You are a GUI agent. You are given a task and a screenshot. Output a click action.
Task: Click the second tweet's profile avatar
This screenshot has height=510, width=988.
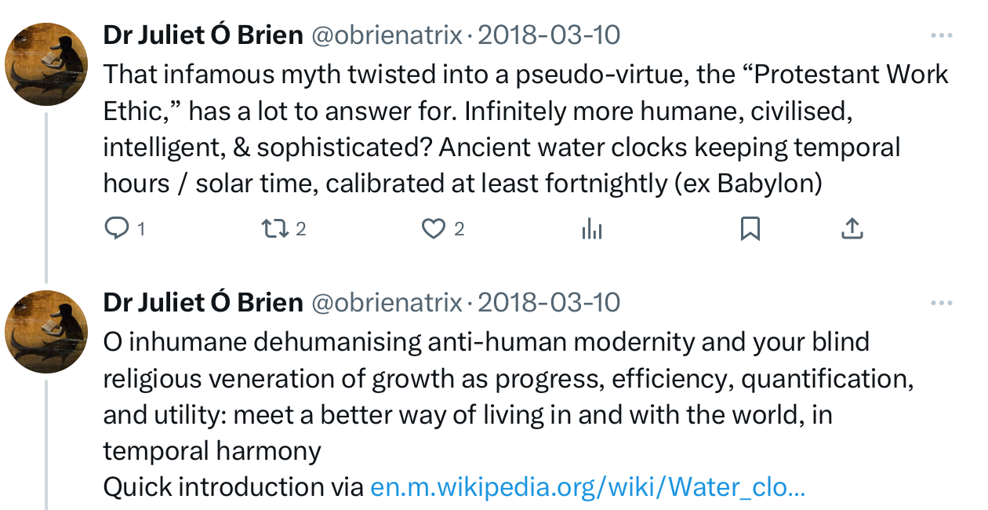tap(46, 331)
